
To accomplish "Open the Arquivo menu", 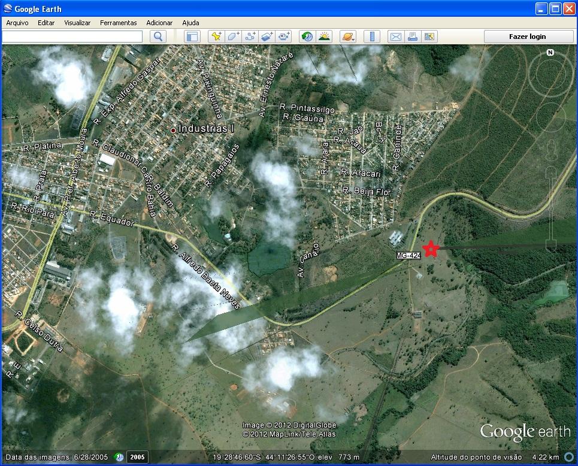I will [x=17, y=23].
